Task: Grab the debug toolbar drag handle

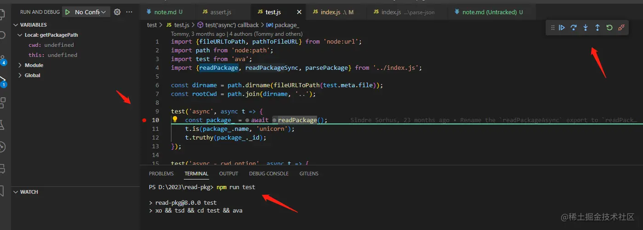Action: [x=553, y=28]
